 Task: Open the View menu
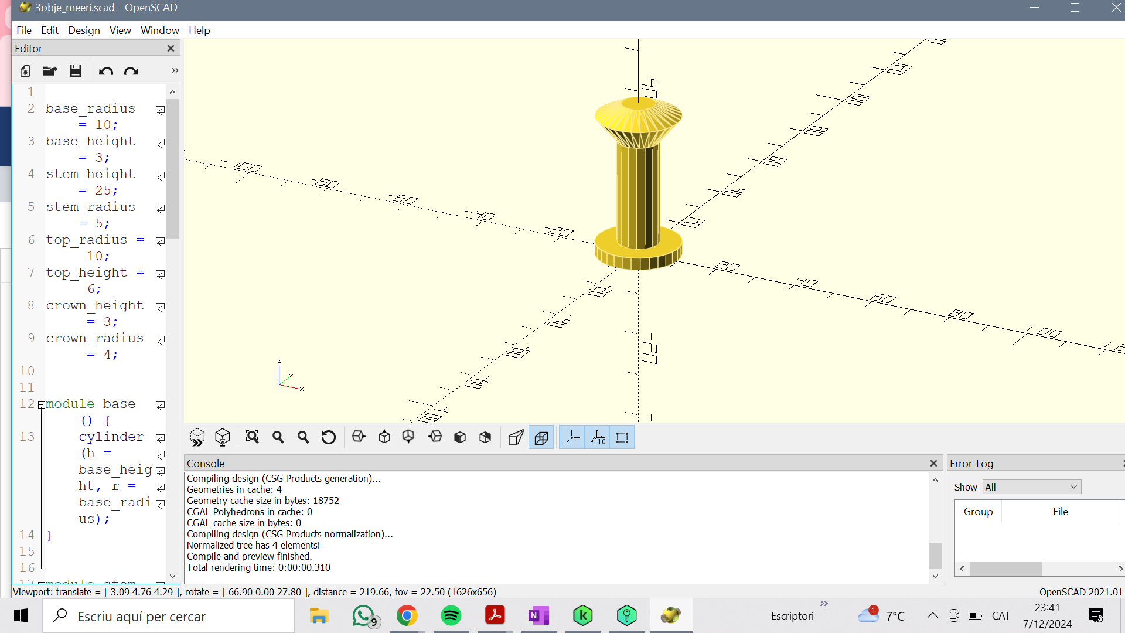click(x=120, y=30)
